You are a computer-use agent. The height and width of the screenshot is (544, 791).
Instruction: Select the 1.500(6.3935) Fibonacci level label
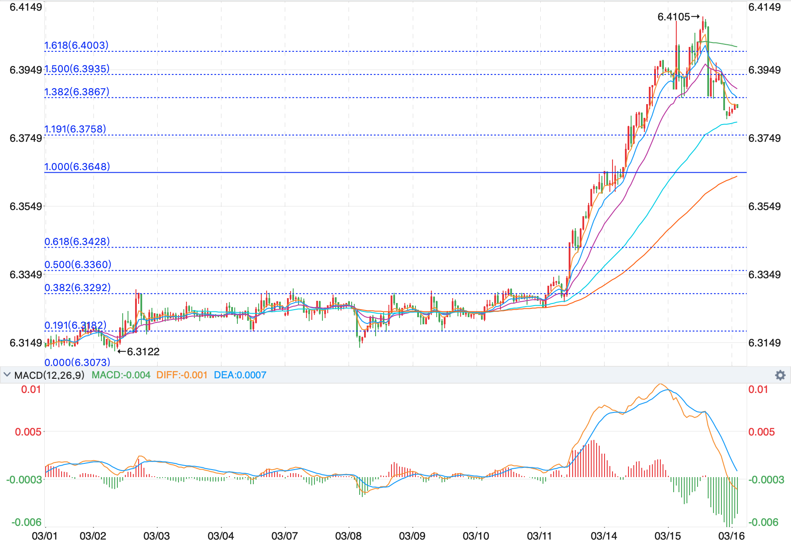coord(77,69)
